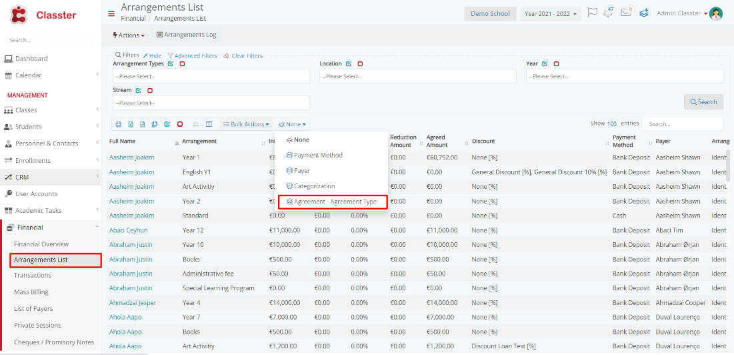Change the Show 100 entries value
734x355 pixels.
pyautogui.click(x=611, y=123)
